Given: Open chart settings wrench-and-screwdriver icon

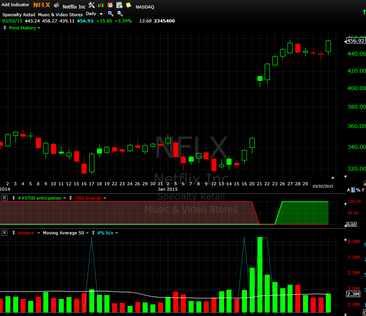Looking at the screenshot, I should (x=92, y=5).
